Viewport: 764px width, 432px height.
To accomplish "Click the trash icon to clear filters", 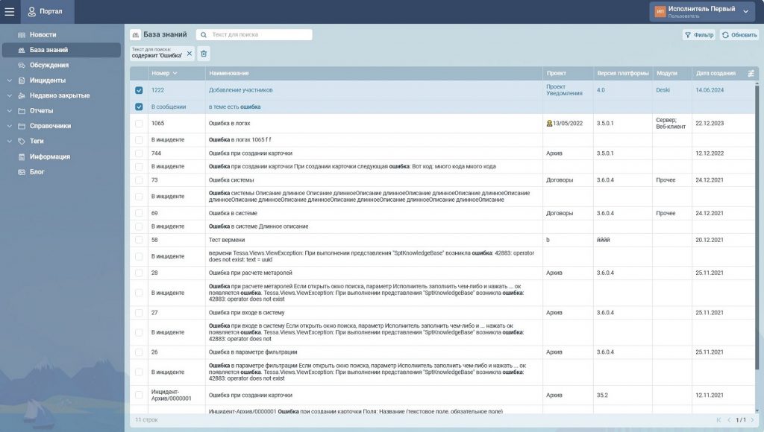I will coord(204,54).
